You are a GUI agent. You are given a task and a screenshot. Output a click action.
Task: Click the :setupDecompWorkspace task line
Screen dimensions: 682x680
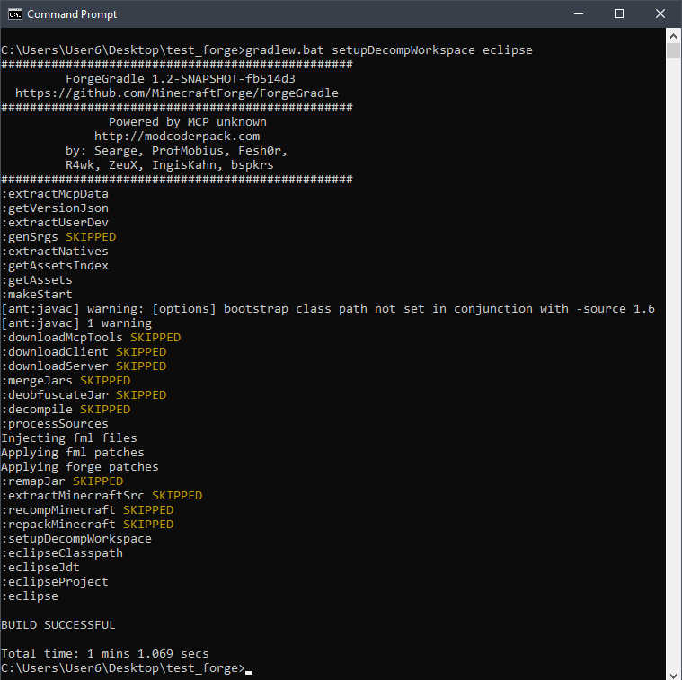click(76, 538)
